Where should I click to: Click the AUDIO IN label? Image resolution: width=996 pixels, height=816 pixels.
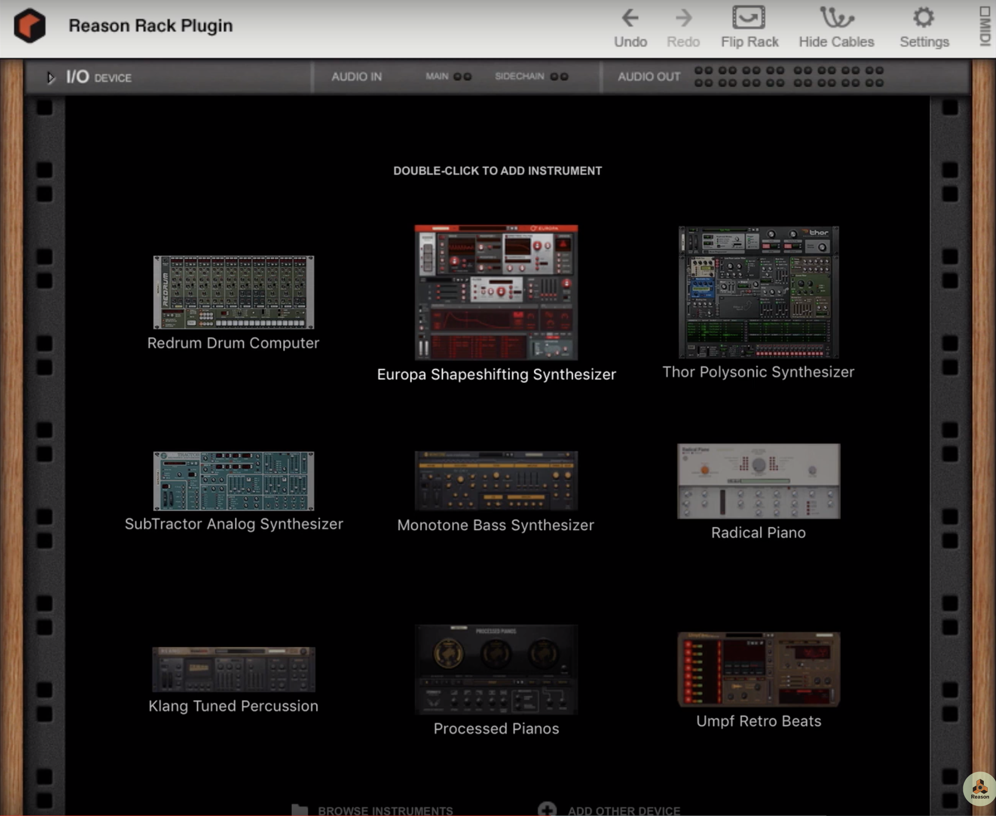click(356, 76)
